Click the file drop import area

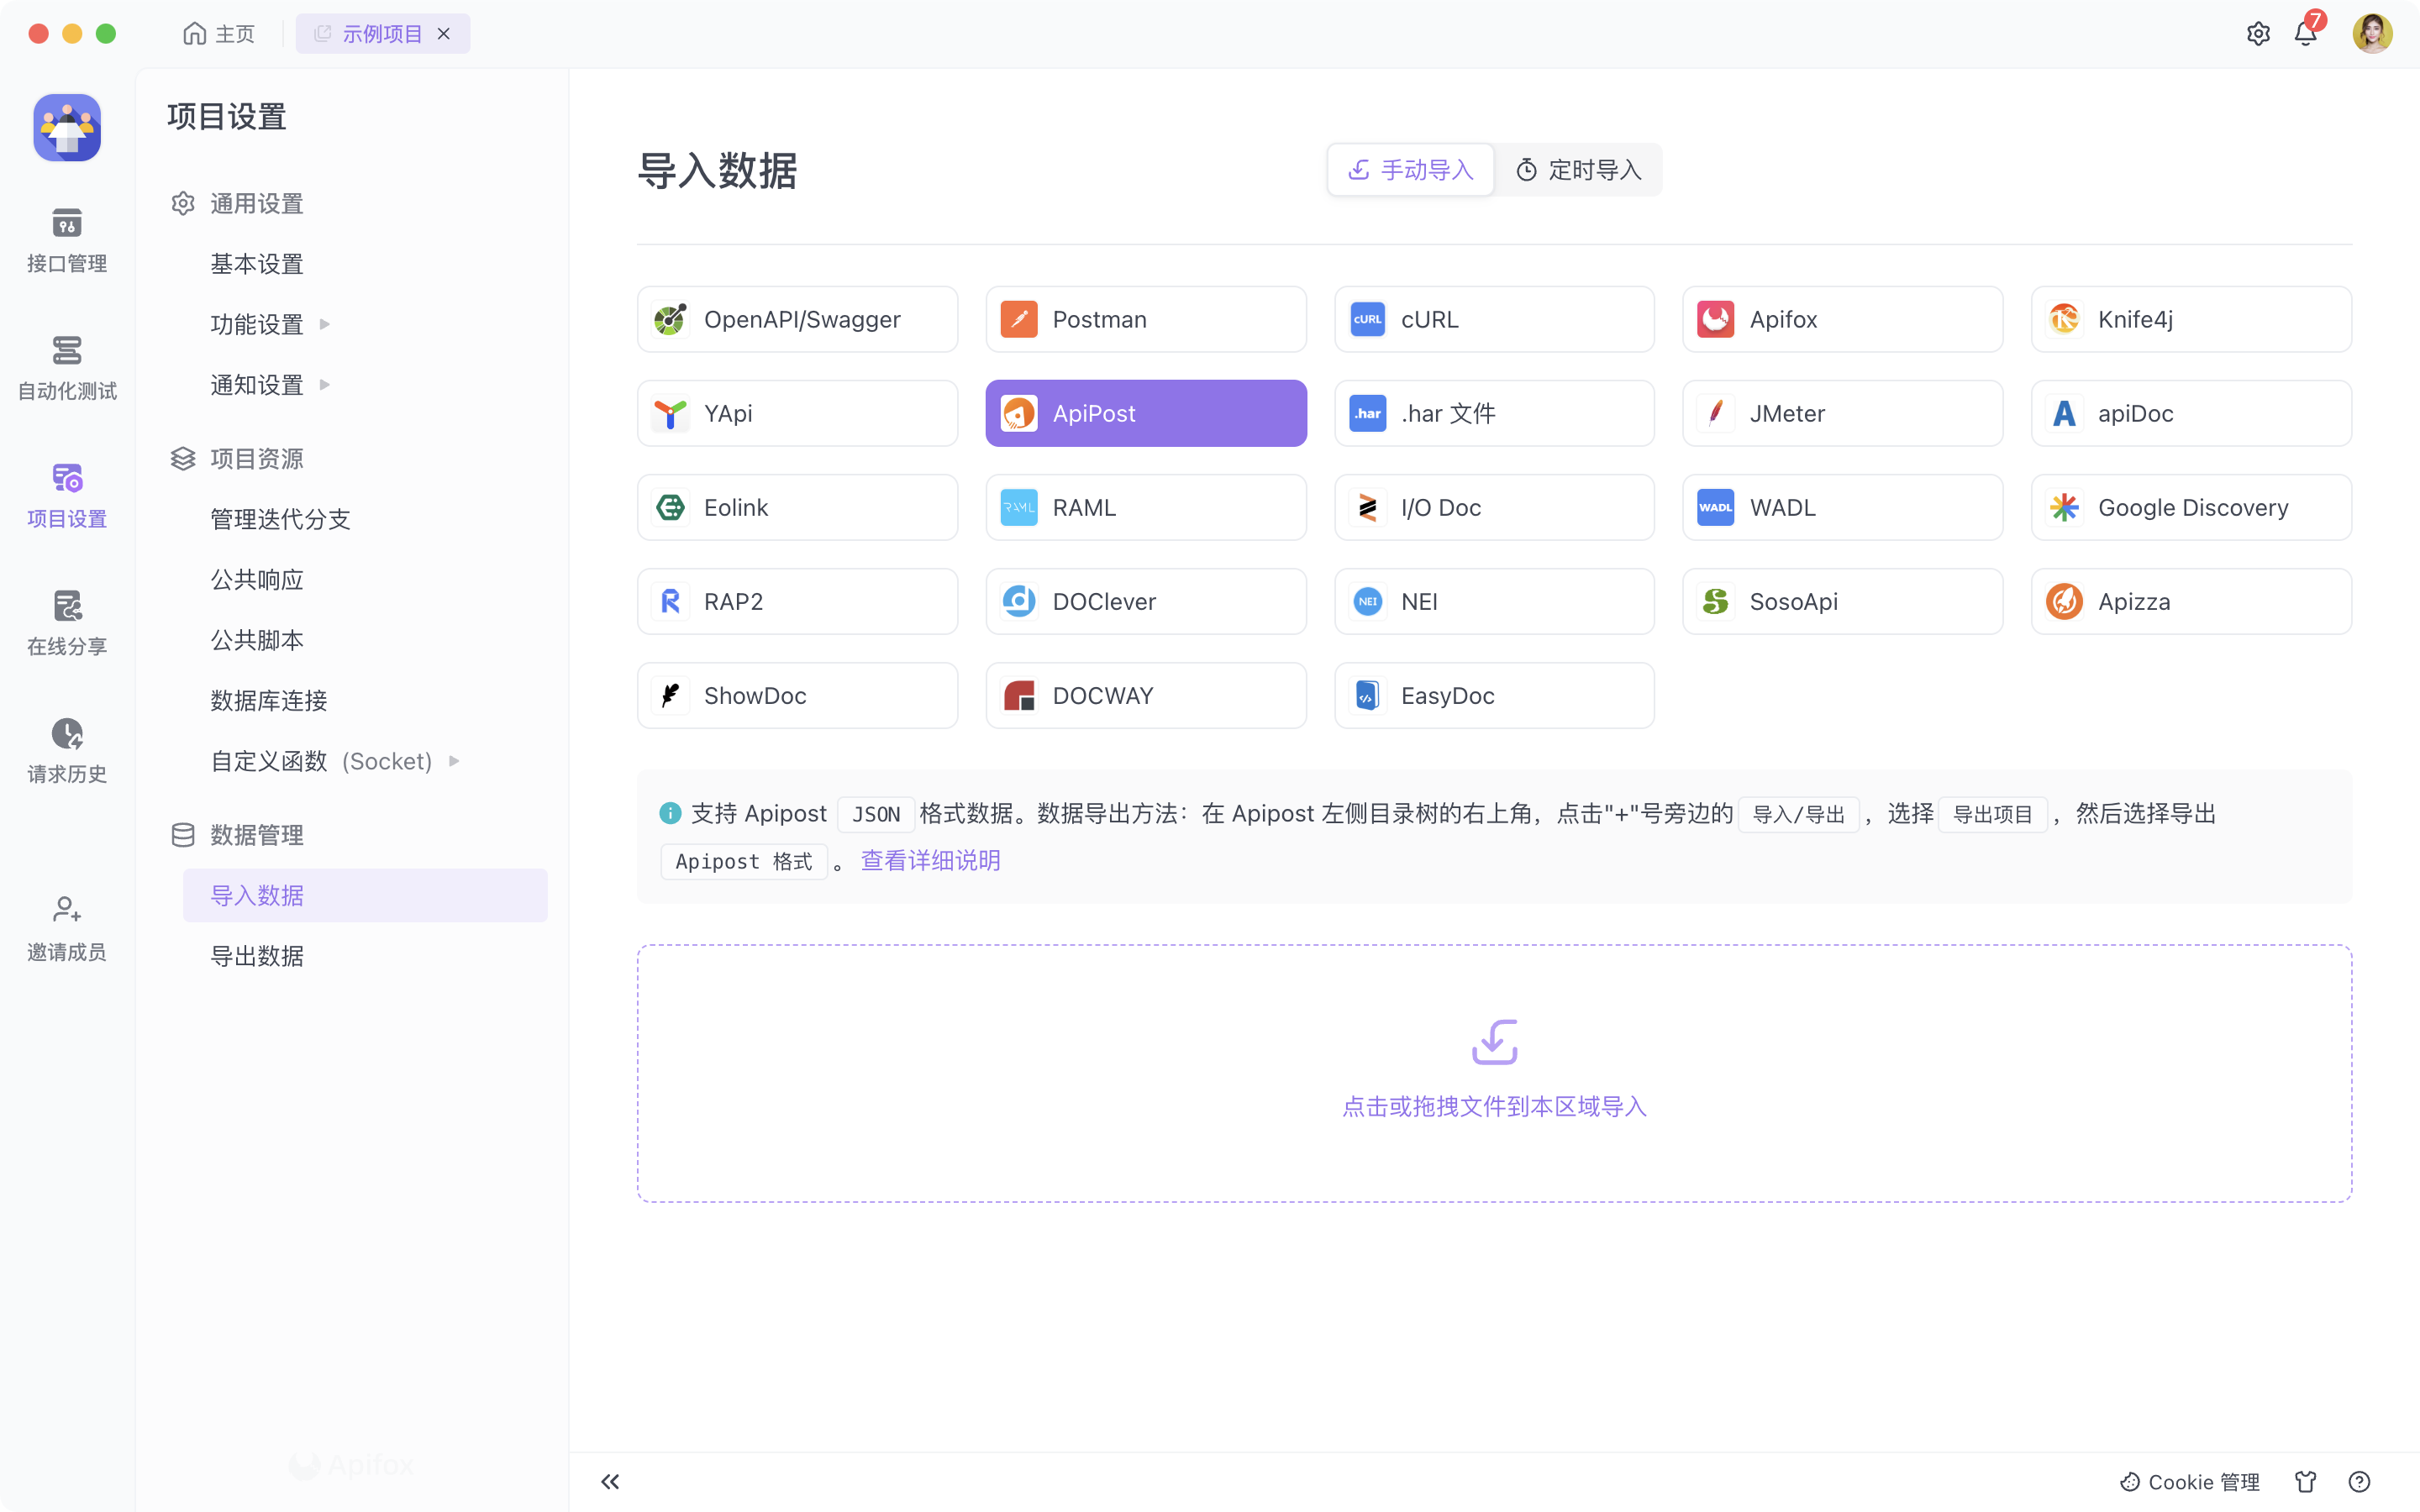pos(1494,1072)
